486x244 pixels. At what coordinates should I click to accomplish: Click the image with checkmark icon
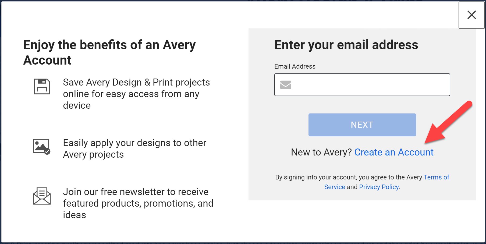41,147
